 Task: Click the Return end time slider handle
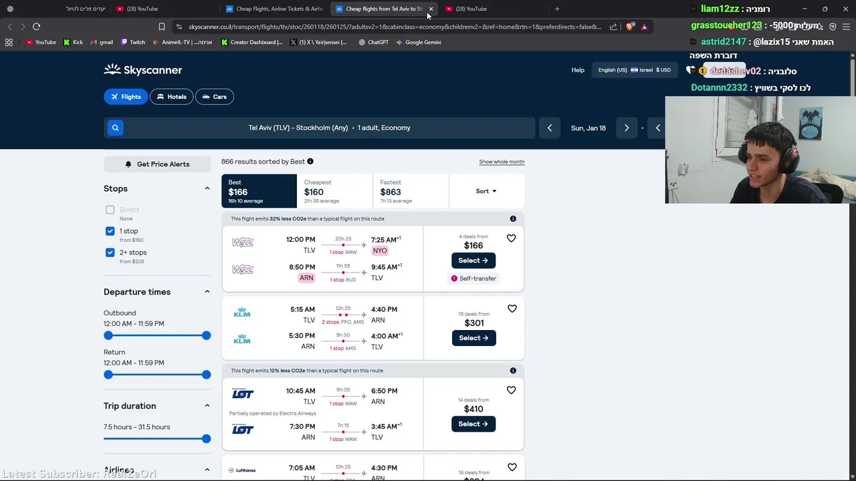click(206, 375)
